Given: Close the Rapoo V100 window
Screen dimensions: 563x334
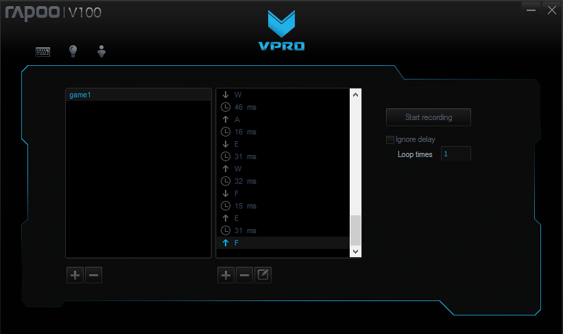Looking at the screenshot, I should pos(552,10).
